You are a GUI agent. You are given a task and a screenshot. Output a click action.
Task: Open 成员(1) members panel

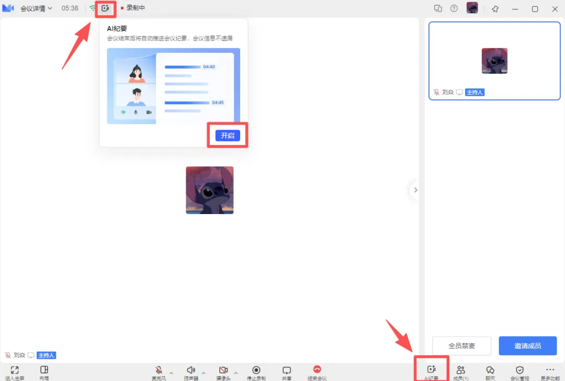461,373
